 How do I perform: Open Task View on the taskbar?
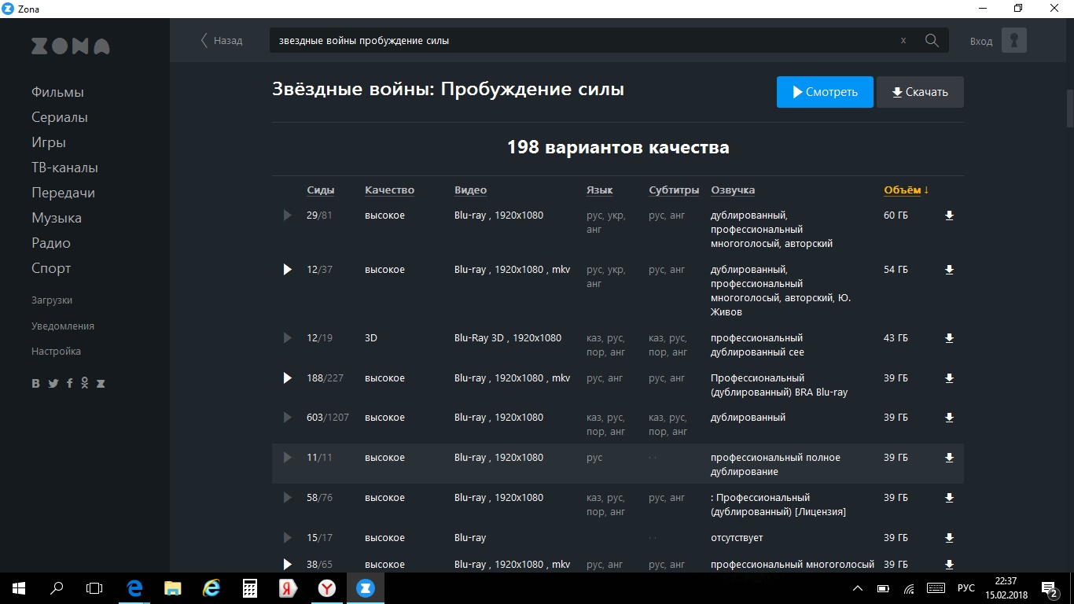(94, 587)
